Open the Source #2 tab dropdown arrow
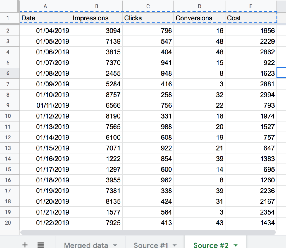This screenshot has width=286, height=248. [235, 245]
